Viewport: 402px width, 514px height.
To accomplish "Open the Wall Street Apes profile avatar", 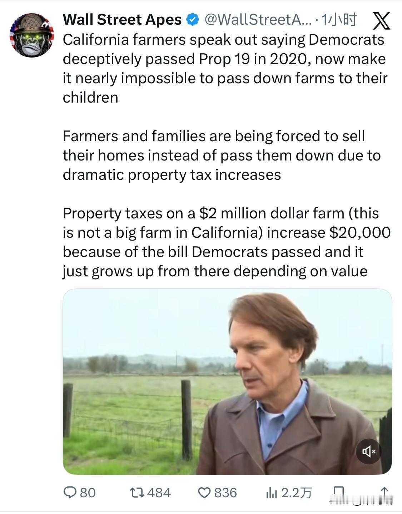I will [32, 35].
